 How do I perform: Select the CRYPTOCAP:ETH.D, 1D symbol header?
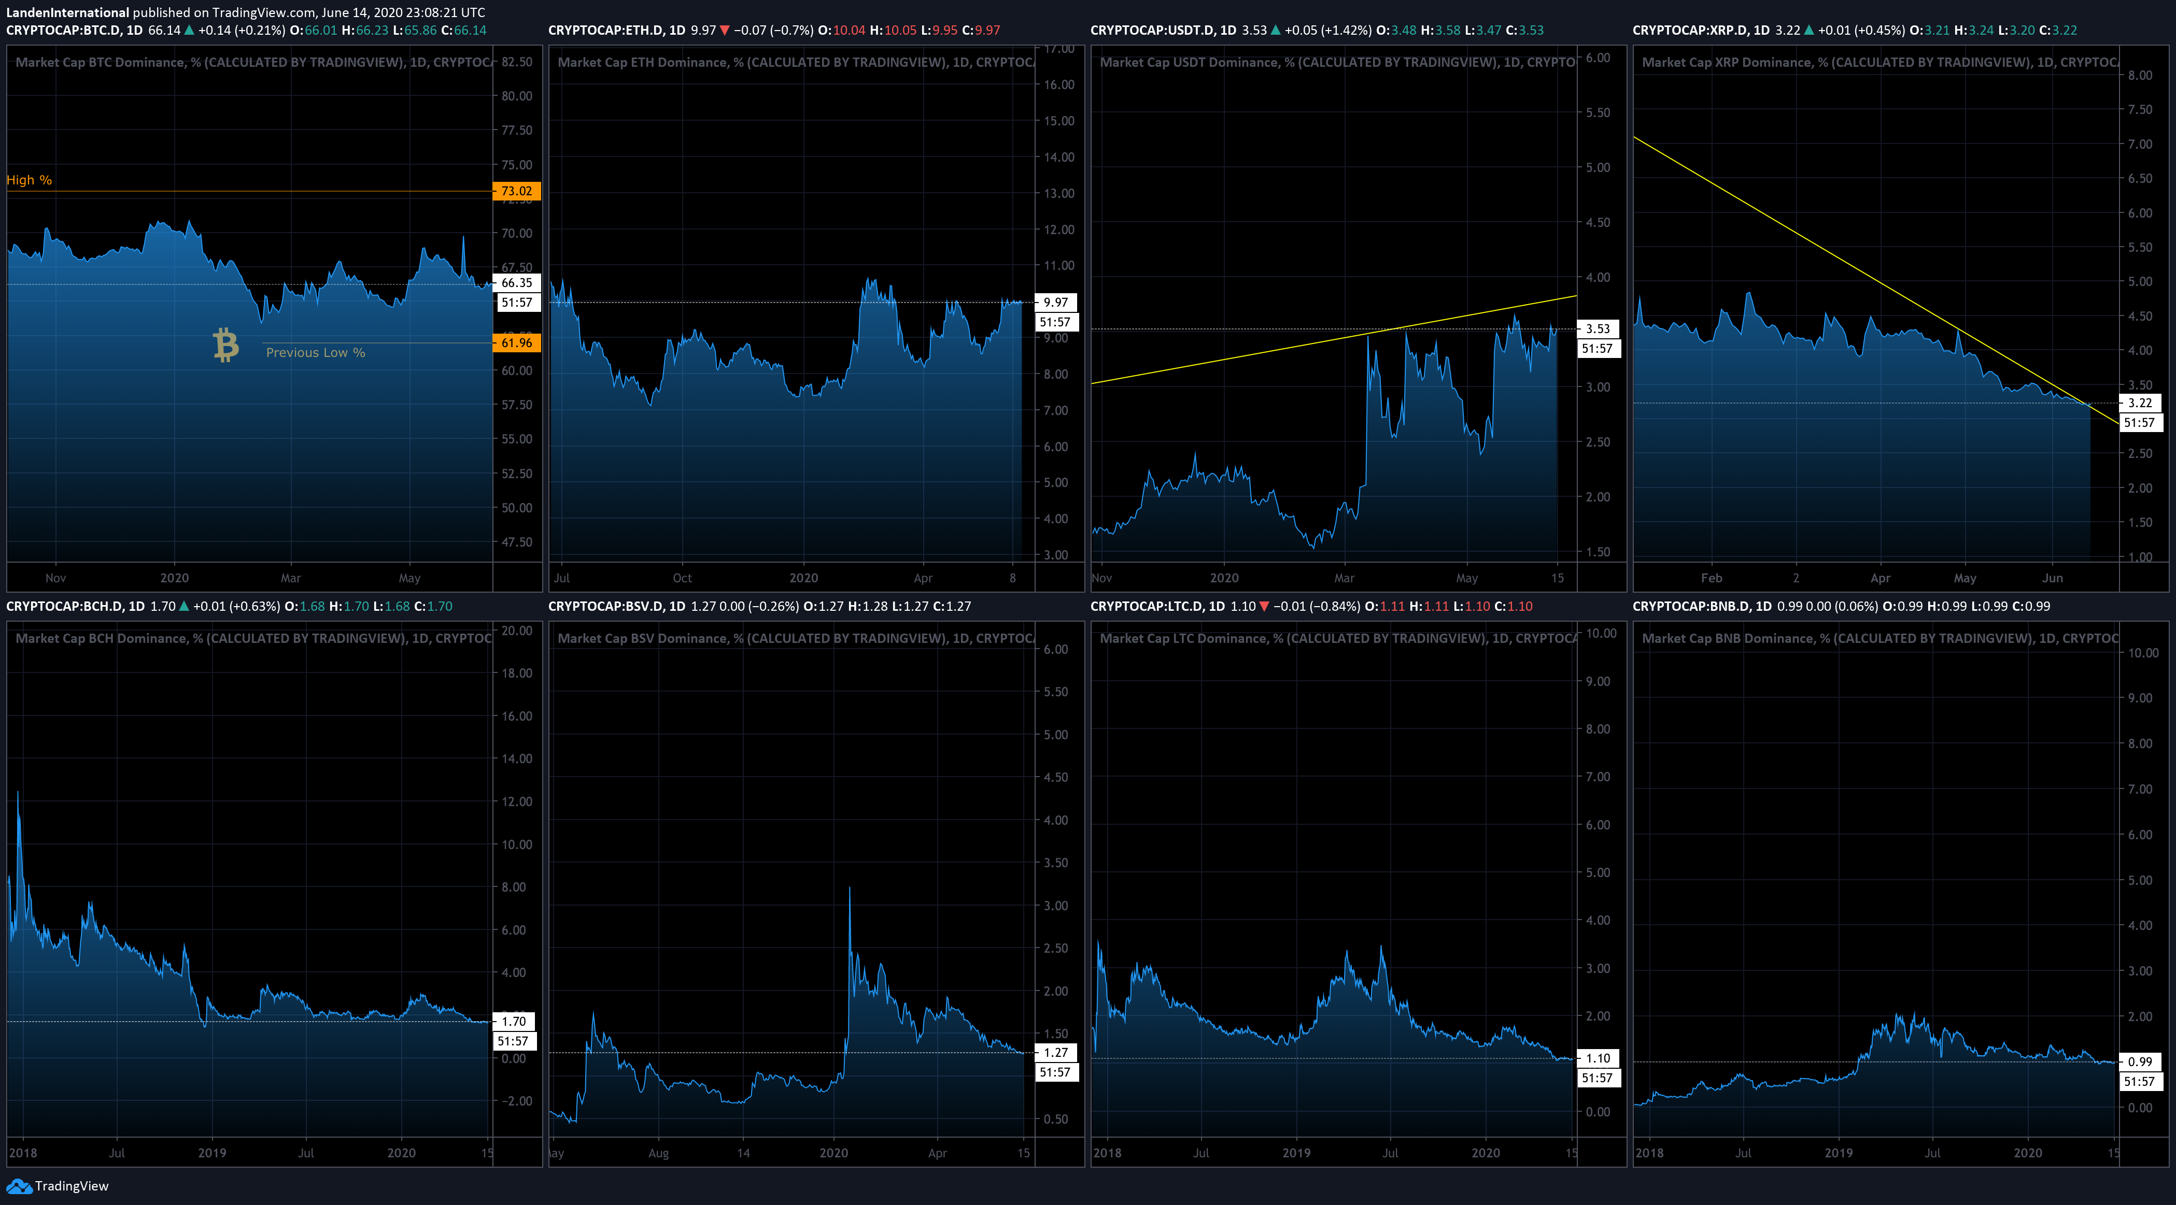[617, 31]
